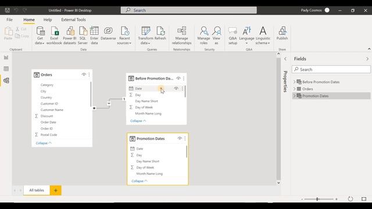This screenshot has height=209, width=372.
Task: Open Linguistic schema menu
Action: (263, 35)
